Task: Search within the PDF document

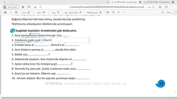Action: pyautogui.click(x=163, y=12)
